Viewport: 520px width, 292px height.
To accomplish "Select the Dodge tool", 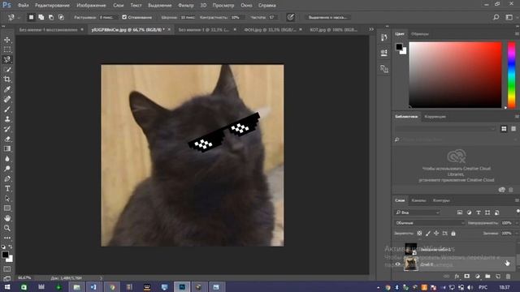I will click(x=7, y=169).
